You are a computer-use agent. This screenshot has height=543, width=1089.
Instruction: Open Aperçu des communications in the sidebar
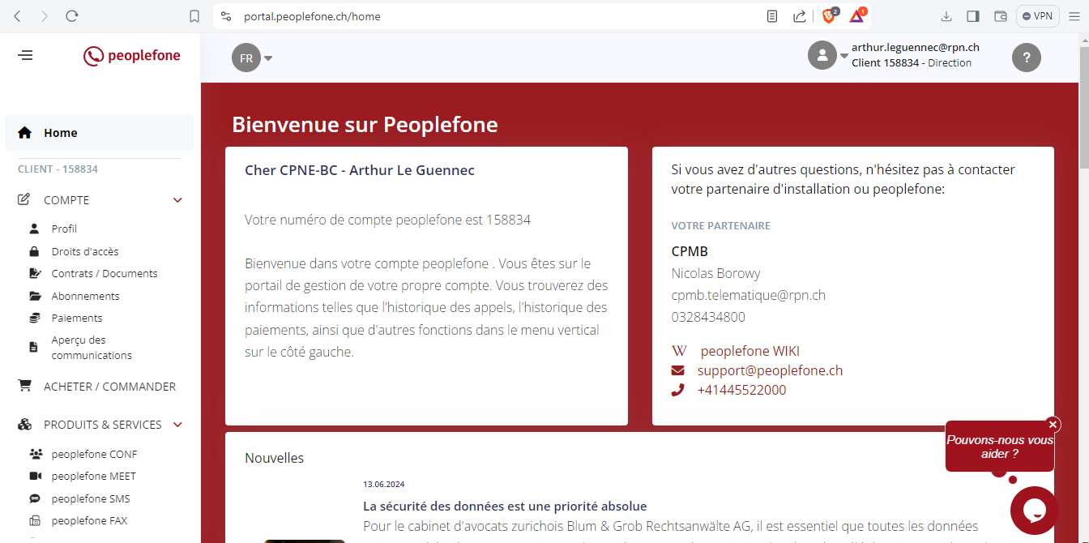pos(92,348)
